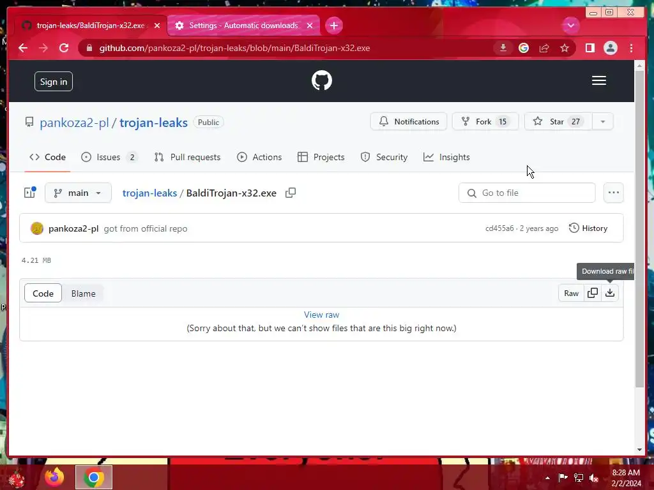Click the share page icon in address bar
The width and height of the screenshot is (654, 490).
pyautogui.click(x=544, y=48)
